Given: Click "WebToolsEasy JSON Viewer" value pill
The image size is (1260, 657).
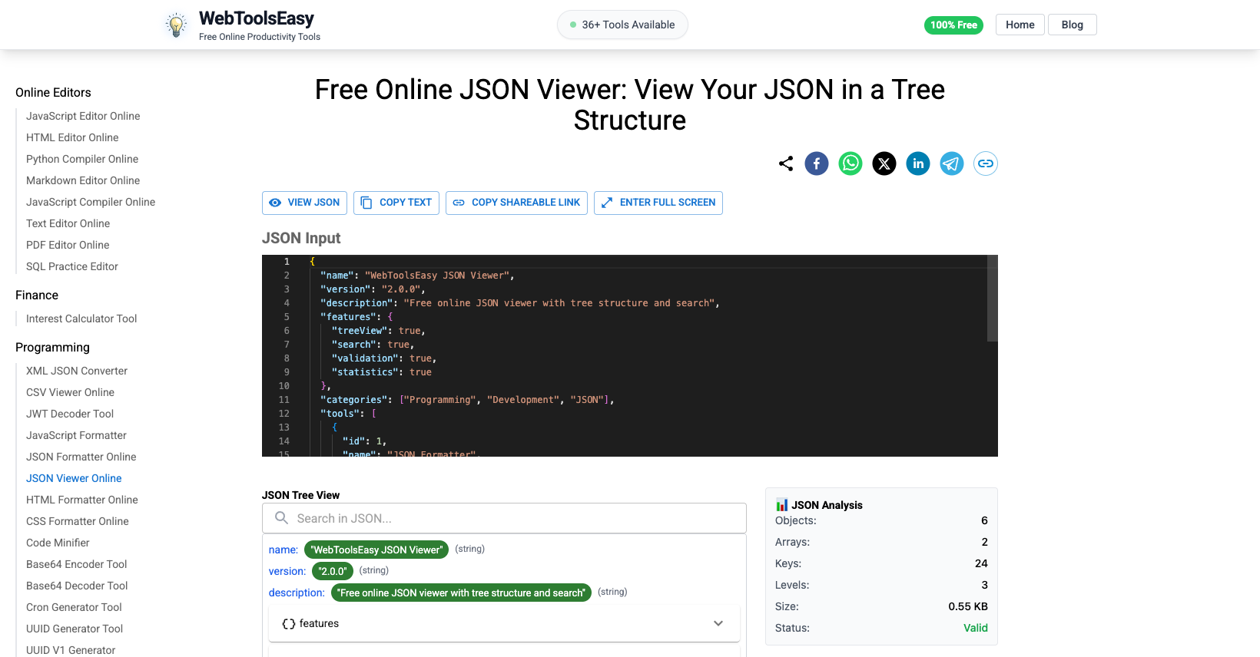Looking at the screenshot, I should [x=376, y=550].
